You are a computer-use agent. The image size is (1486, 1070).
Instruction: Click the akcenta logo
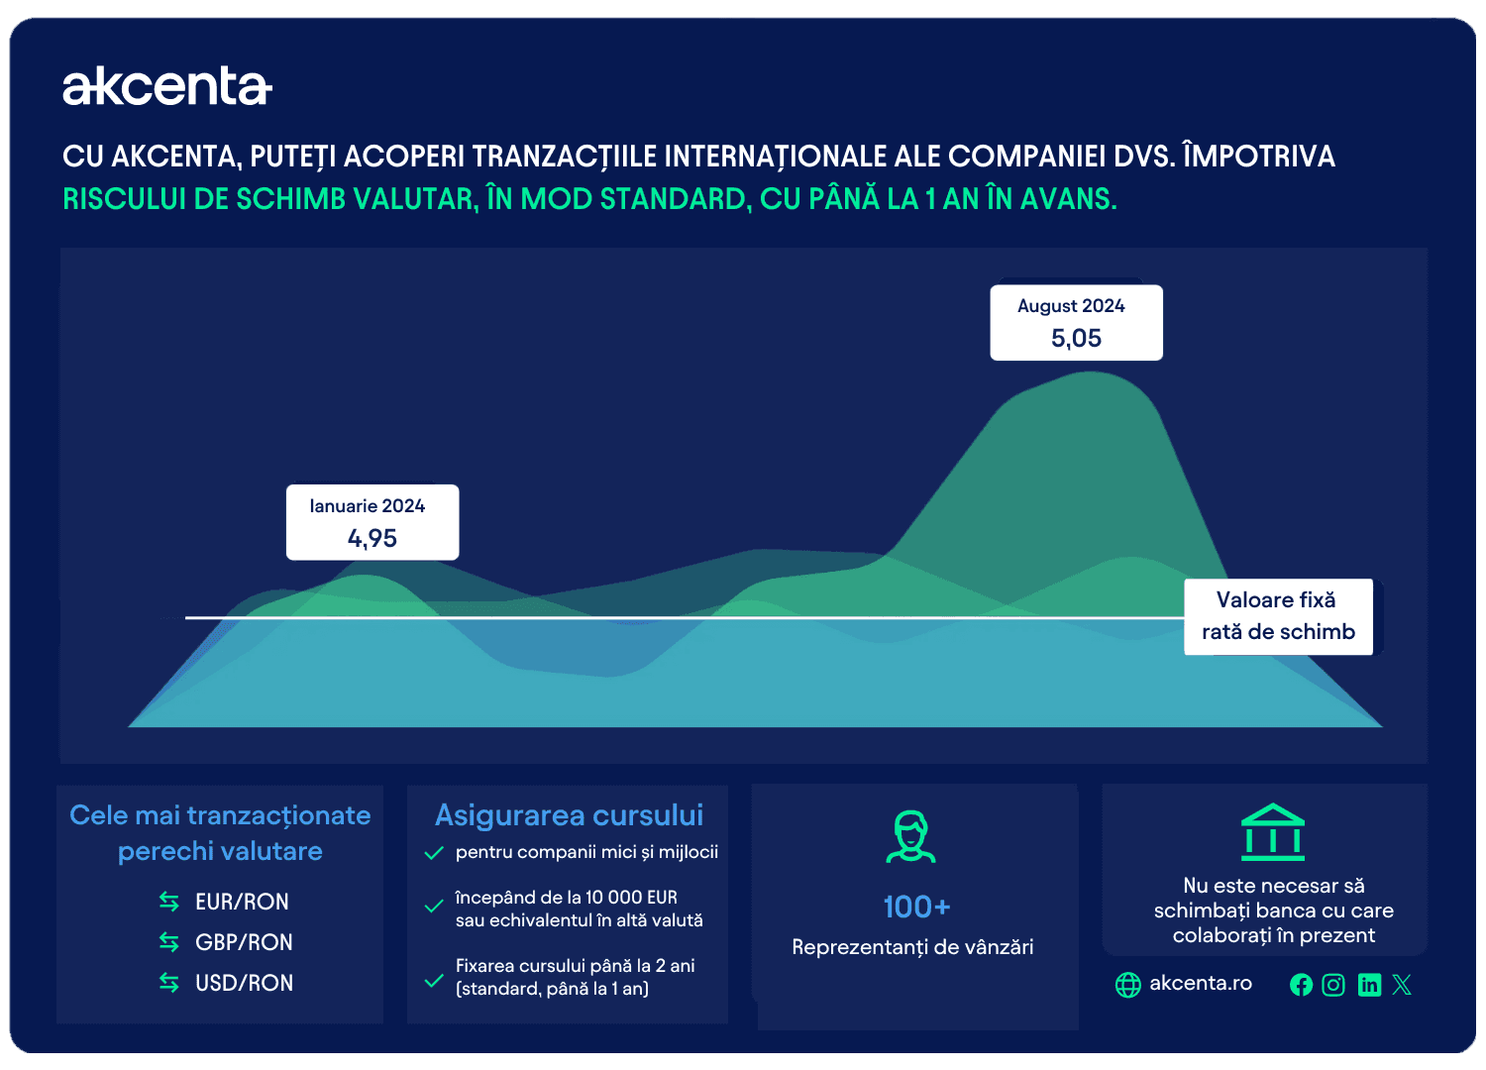(x=167, y=86)
